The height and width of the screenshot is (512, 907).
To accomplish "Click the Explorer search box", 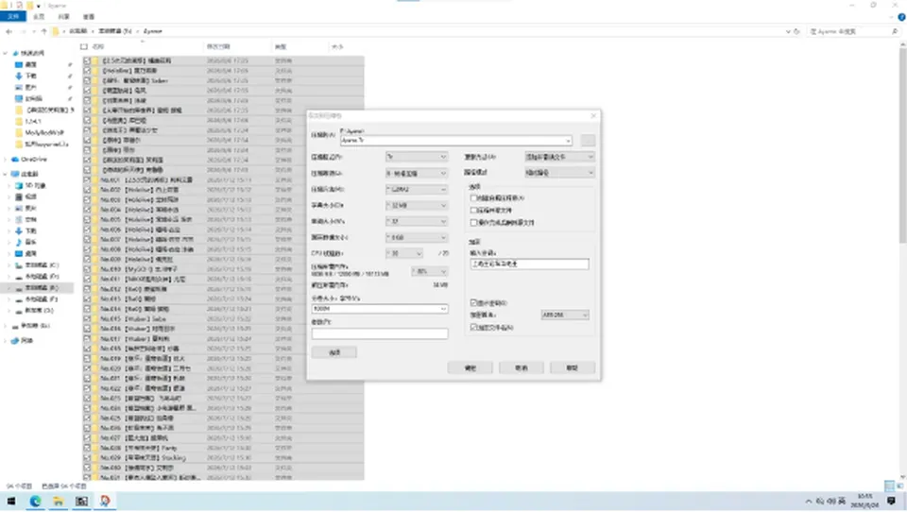I will tap(854, 31).
